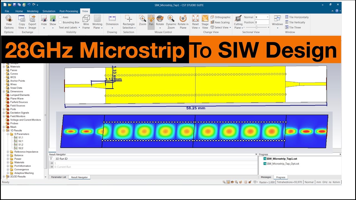Enable the Bounding Box checkbox
This screenshot has height=200, width=356.
(x=60, y=22)
